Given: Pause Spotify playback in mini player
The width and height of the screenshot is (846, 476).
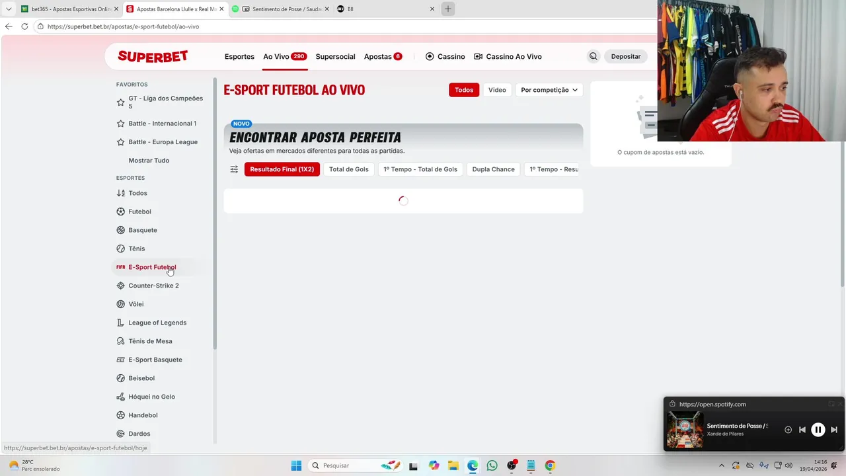Looking at the screenshot, I should click(x=818, y=430).
